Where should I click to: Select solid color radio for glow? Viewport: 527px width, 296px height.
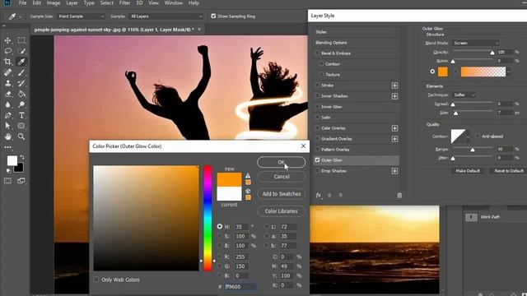click(x=432, y=72)
